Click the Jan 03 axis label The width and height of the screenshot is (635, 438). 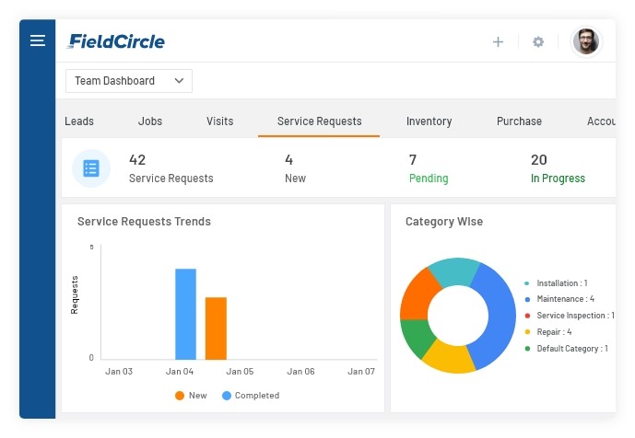pyautogui.click(x=119, y=371)
